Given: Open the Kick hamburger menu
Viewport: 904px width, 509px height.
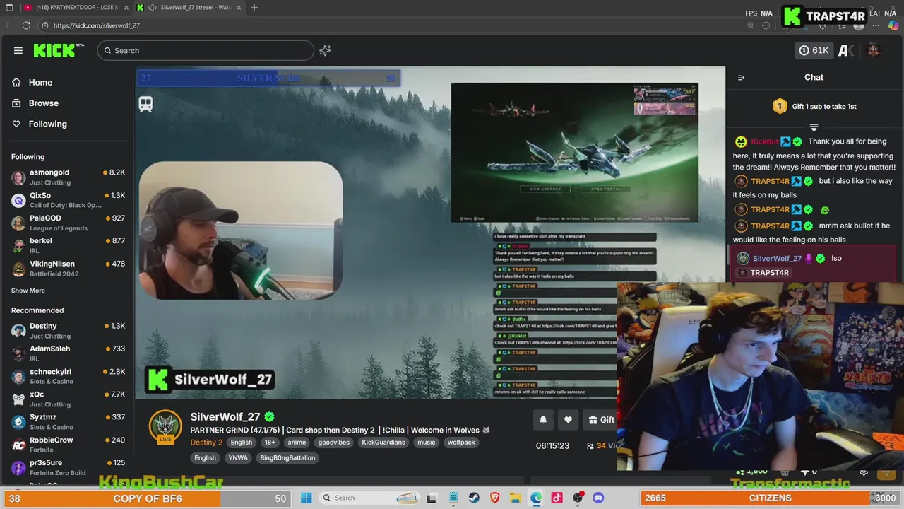Looking at the screenshot, I should coord(18,50).
